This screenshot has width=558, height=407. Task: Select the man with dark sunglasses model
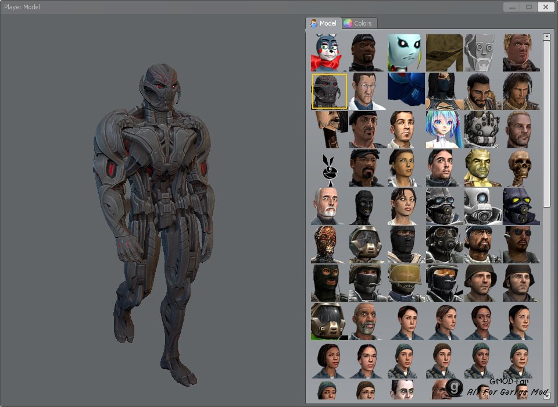pos(521,245)
